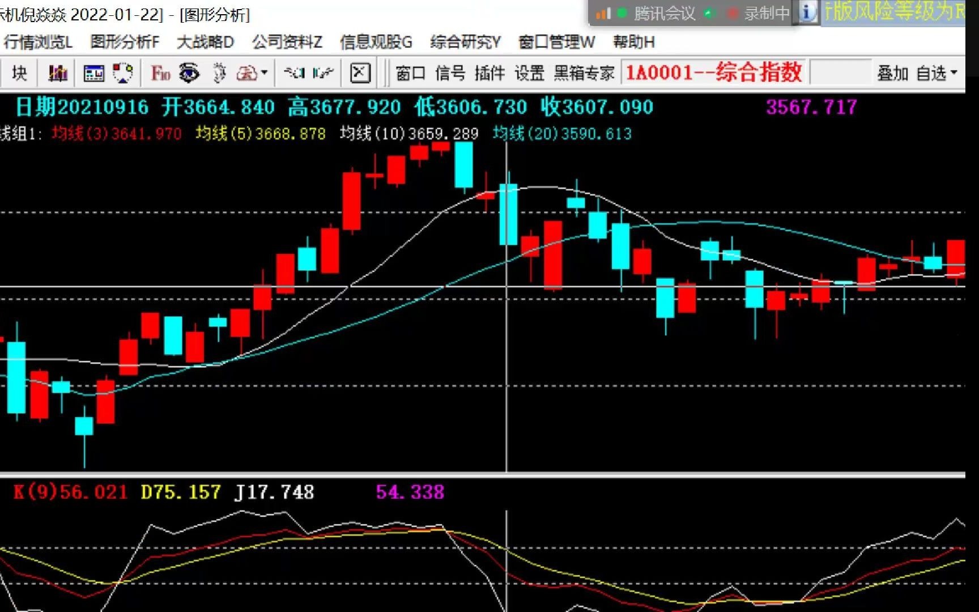
Task: Click the 1A0001--综合指数 stock code field
Action: (x=713, y=73)
